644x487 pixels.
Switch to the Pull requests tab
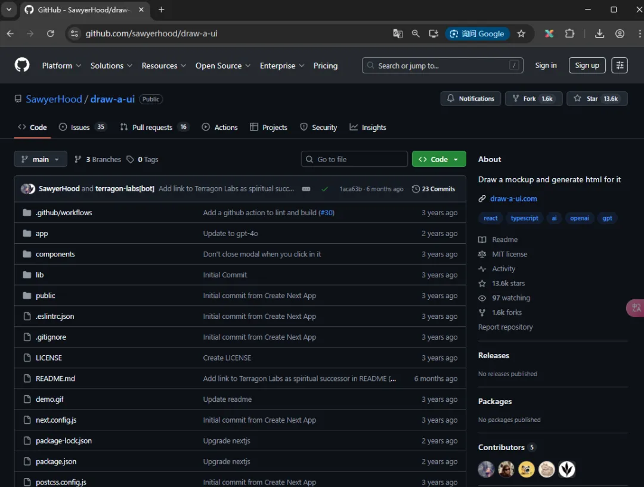154,128
